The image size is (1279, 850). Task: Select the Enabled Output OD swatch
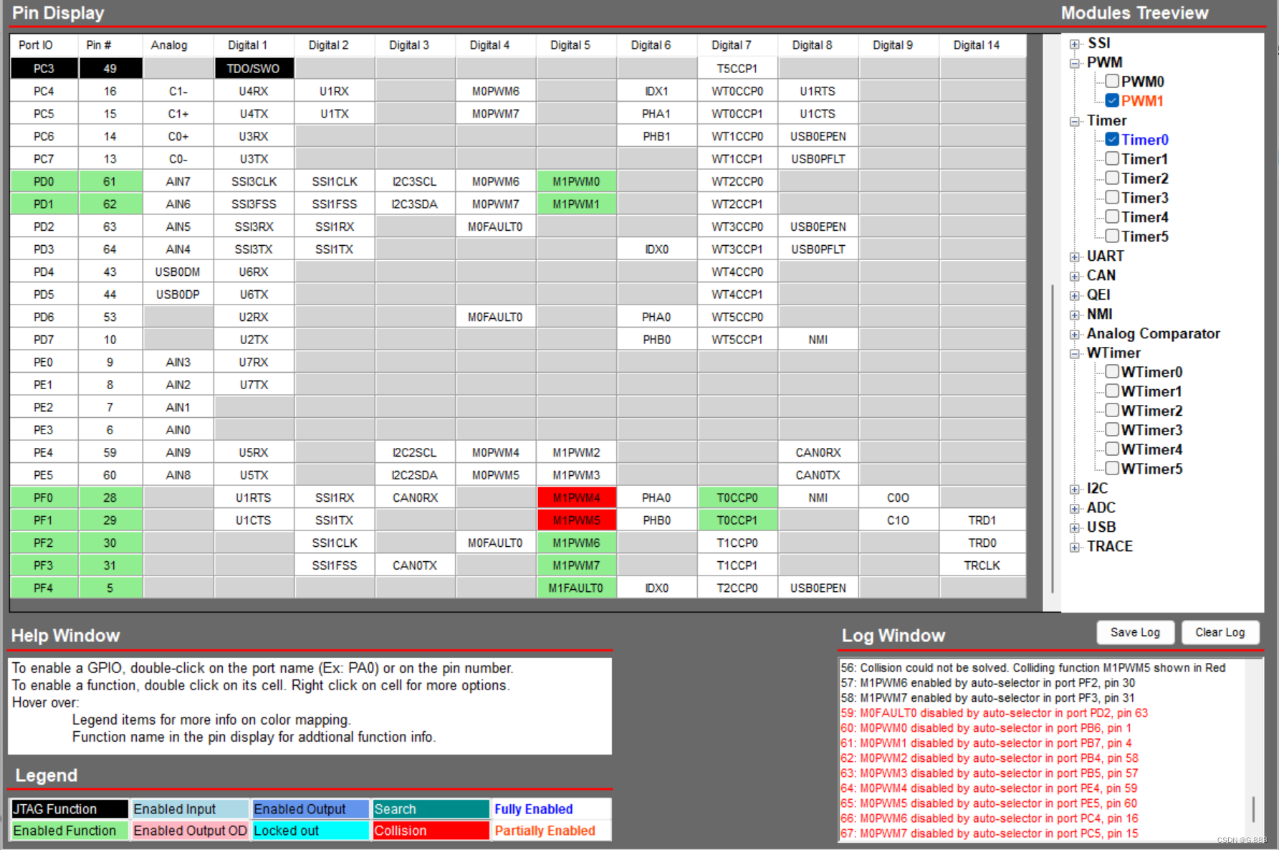[x=190, y=831]
